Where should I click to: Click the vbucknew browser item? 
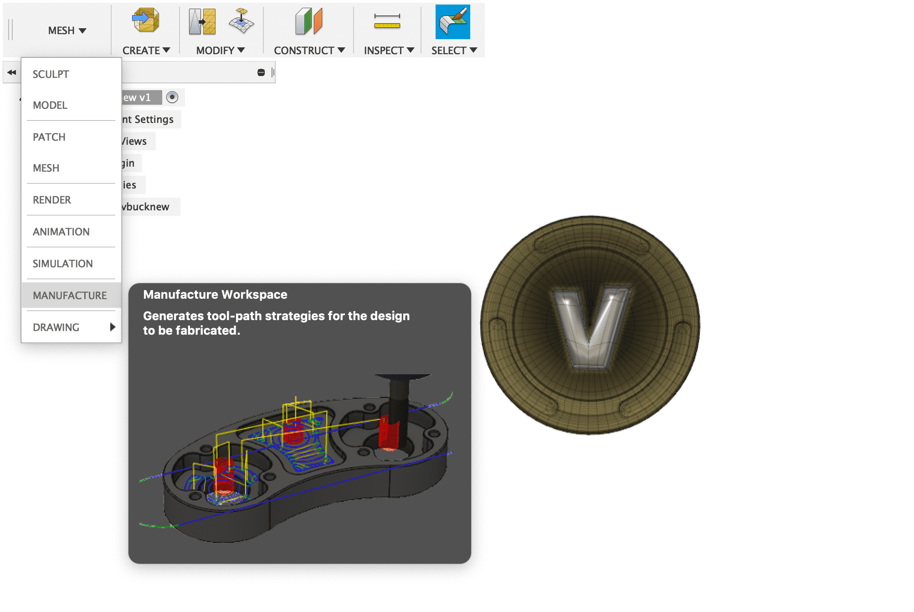click(x=147, y=207)
